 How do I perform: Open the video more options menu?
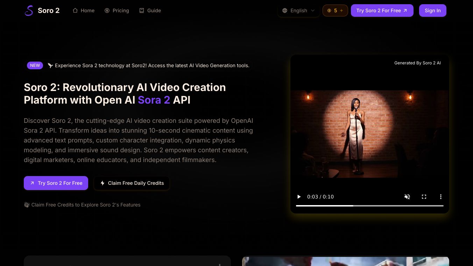(441, 197)
